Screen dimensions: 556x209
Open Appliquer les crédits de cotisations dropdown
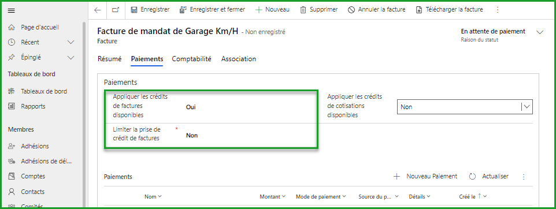click(465, 107)
